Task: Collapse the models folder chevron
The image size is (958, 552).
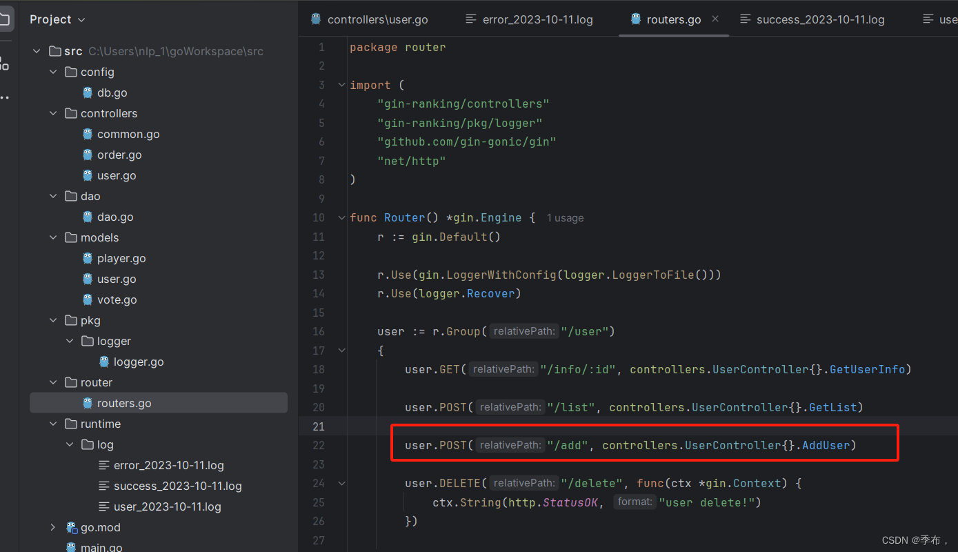Action: tap(54, 237)
